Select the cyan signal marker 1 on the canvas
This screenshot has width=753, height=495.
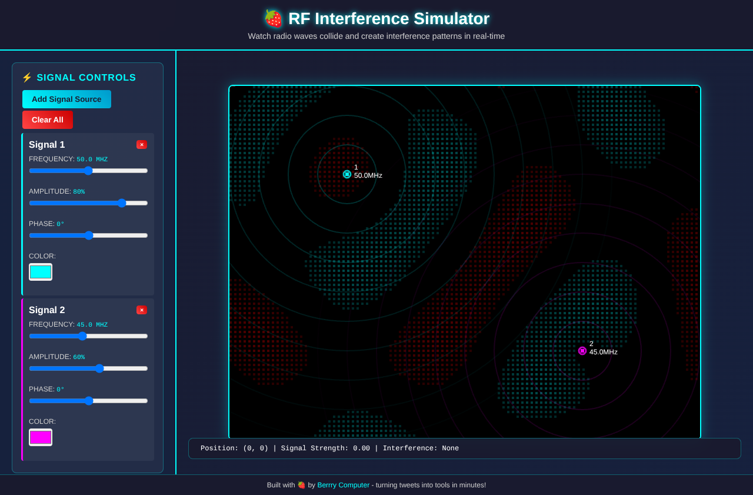click(x=347, y=174)
